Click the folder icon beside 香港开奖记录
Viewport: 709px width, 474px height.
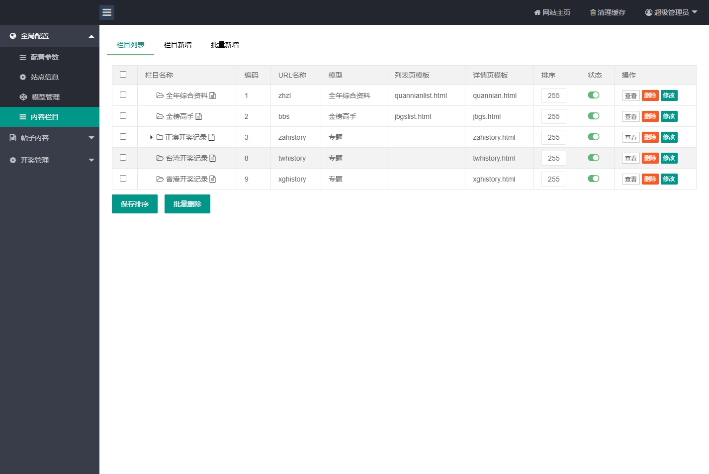[x=160, y=179]
